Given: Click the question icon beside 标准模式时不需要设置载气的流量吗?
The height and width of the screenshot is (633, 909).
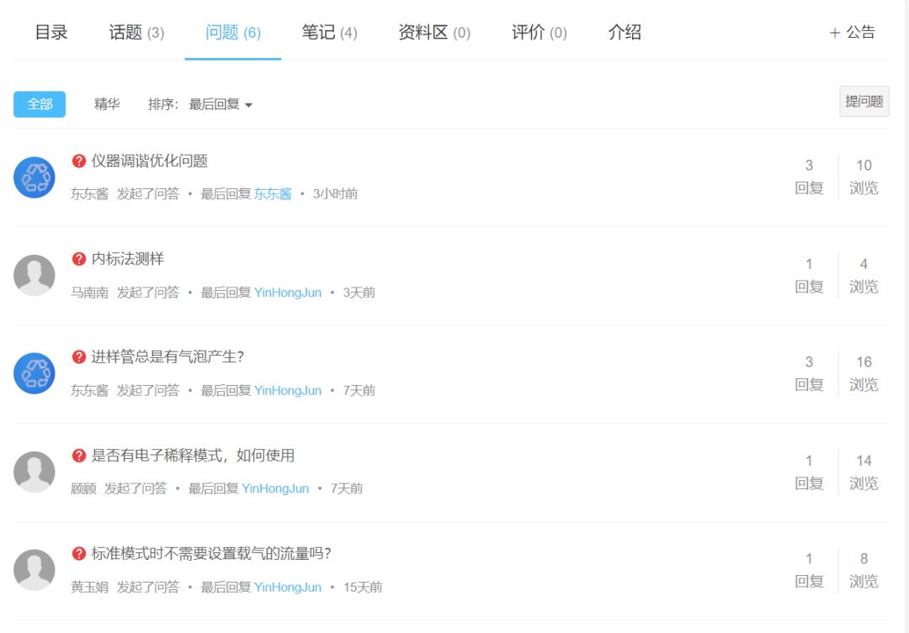Looking at the screenshot, I should (x=77, y=554).
